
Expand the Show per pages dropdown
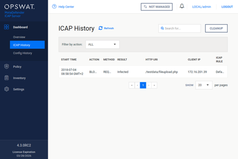coord(204,85)
